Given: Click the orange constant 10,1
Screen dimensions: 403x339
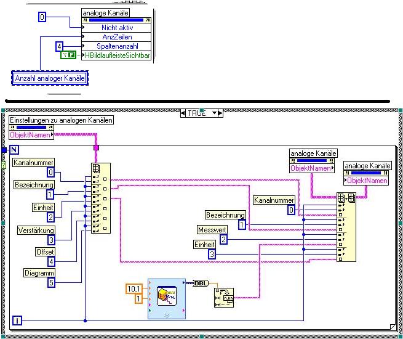Looking at the screenshot, I should [134, 289].
